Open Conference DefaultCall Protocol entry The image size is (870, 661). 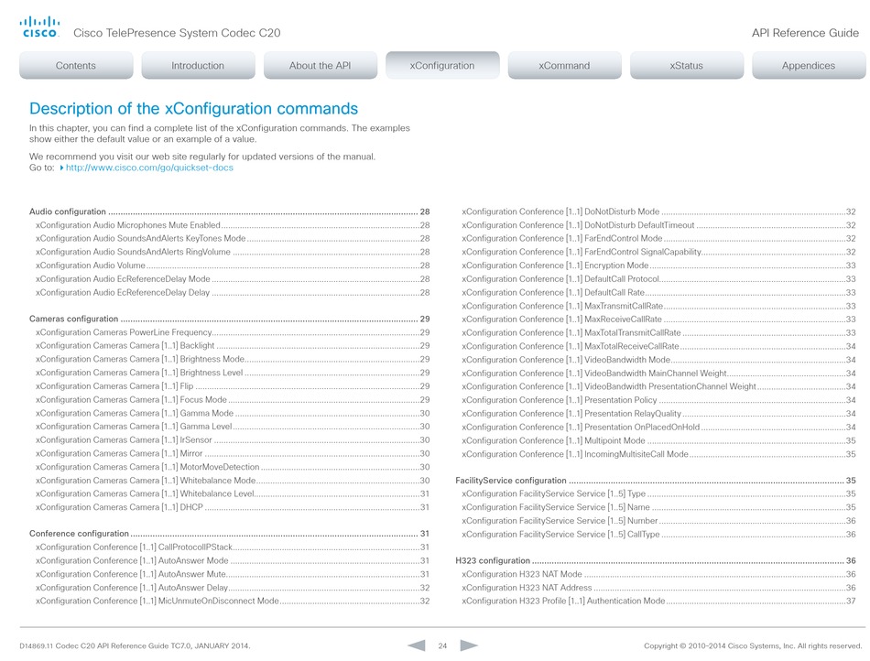(658, 279)
